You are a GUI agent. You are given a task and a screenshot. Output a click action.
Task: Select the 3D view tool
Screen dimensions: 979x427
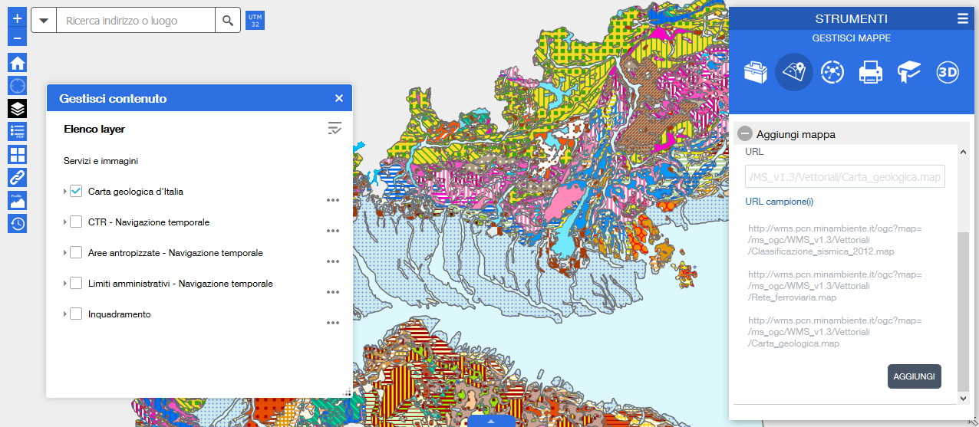point(948,73)
